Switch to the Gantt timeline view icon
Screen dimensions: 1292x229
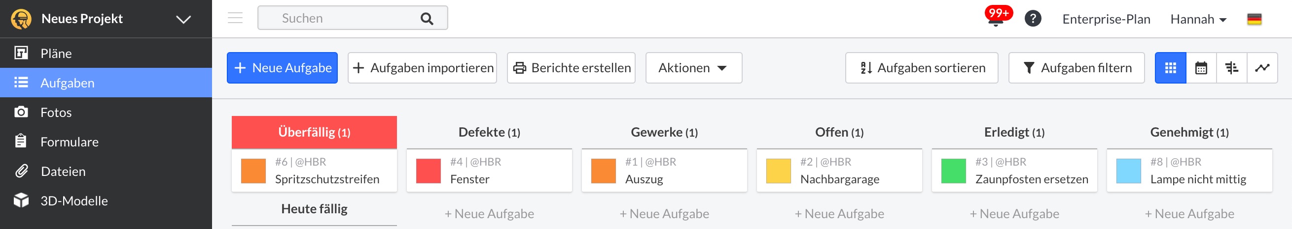1231,67
